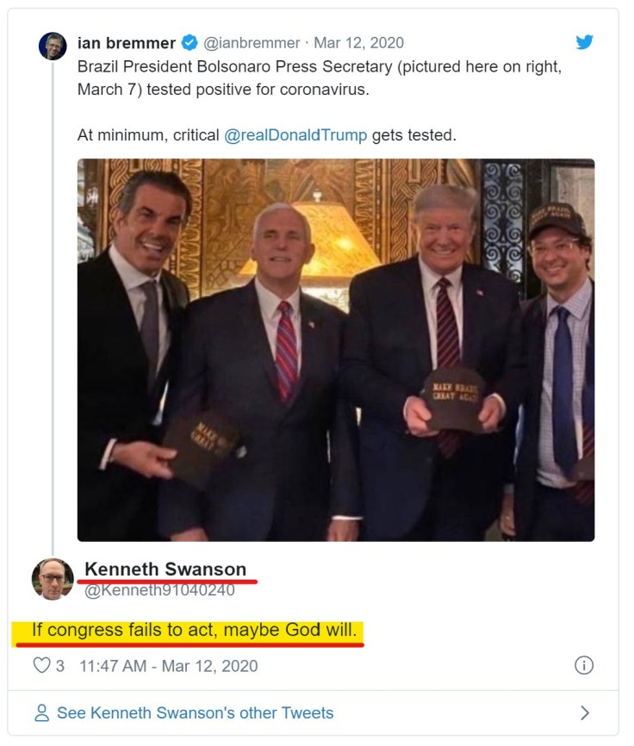Click the verified badge beside ian bremmer
The height and width of the screenshot is (746, 634).
pos(190,43)
